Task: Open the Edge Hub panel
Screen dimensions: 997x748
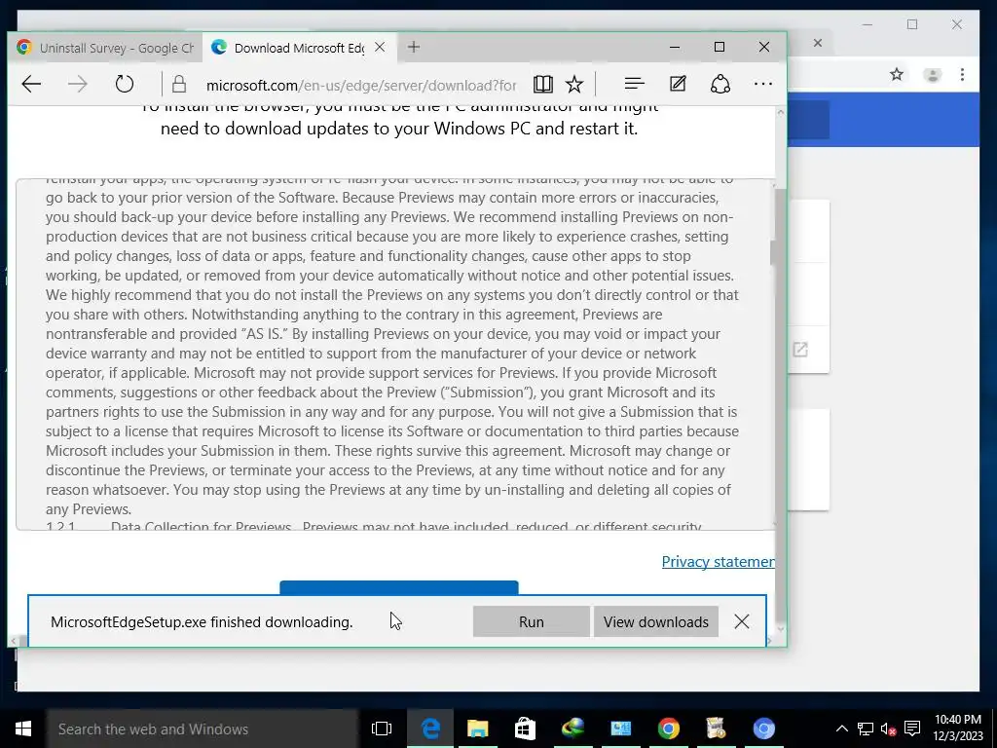Action: pyautogui.click(x=635, y=84)
